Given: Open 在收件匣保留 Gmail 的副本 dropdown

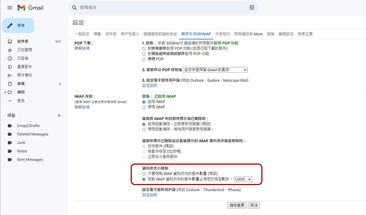Looking at the screenshot, I should pos(215,70).
